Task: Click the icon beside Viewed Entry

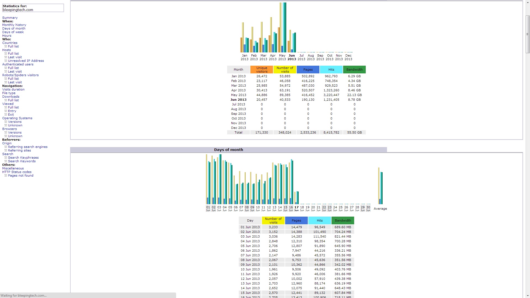Action: 6,111
